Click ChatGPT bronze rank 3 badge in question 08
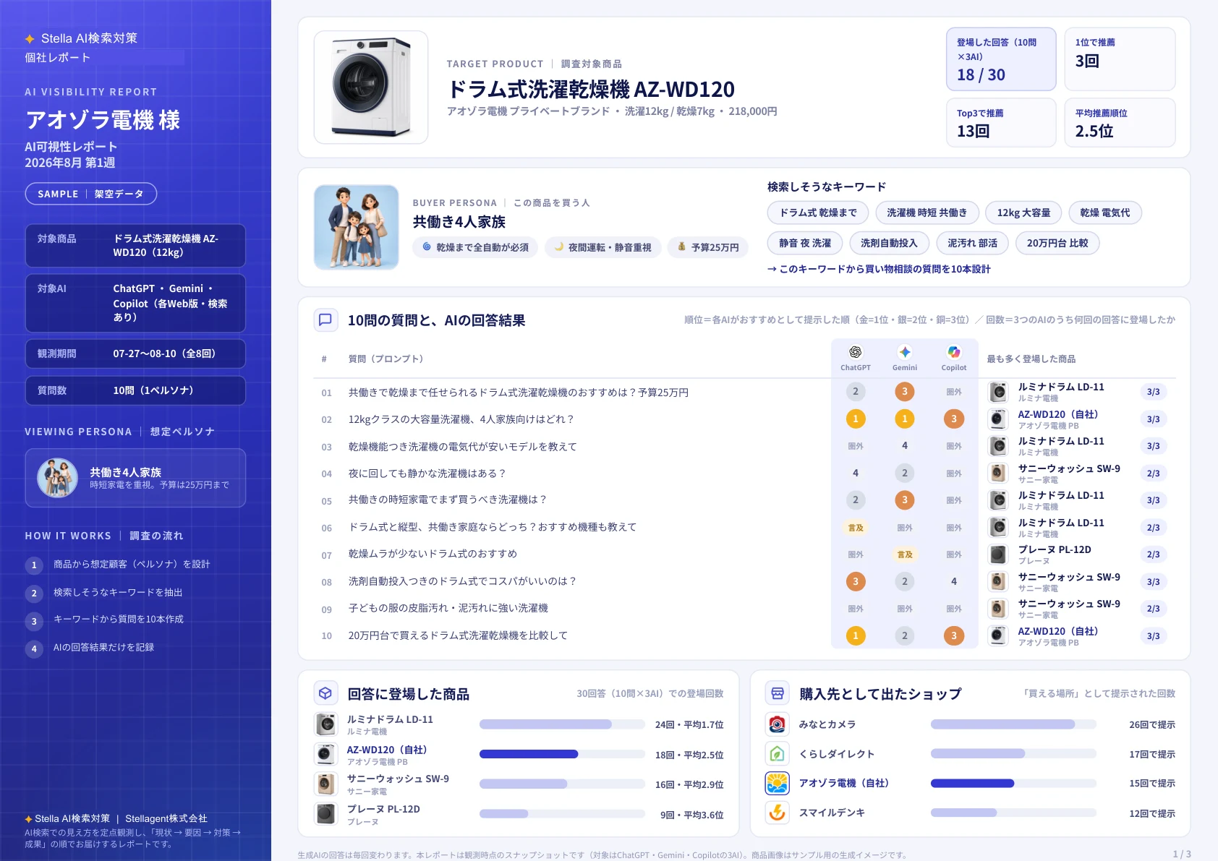The image size is (1218, 861). pos(856,581)
